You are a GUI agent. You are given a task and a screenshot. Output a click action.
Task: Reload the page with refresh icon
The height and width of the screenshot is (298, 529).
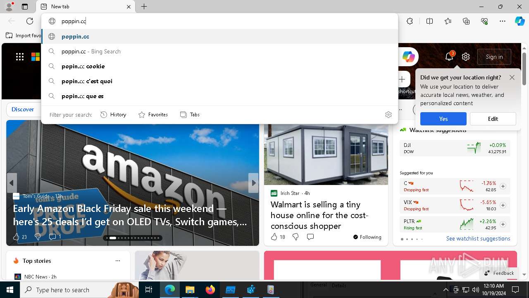[30, 21]
